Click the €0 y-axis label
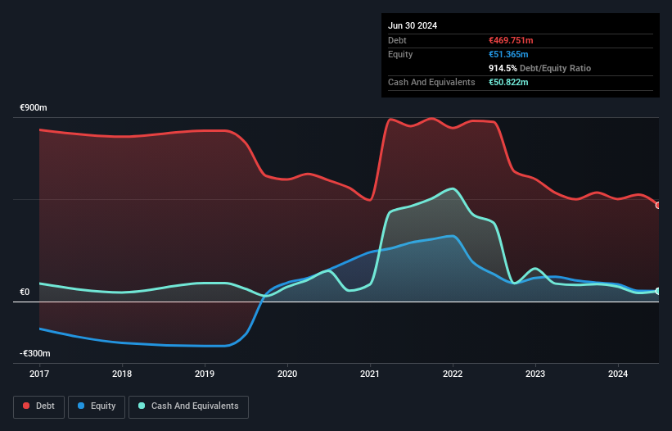The image size is (672, 431). click(25, 292)
